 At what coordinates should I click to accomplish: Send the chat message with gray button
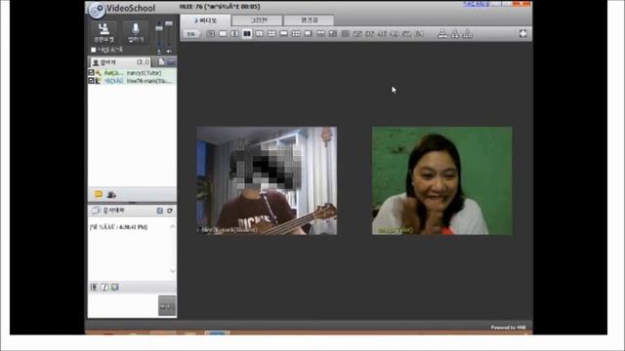(x=167, y=305)
